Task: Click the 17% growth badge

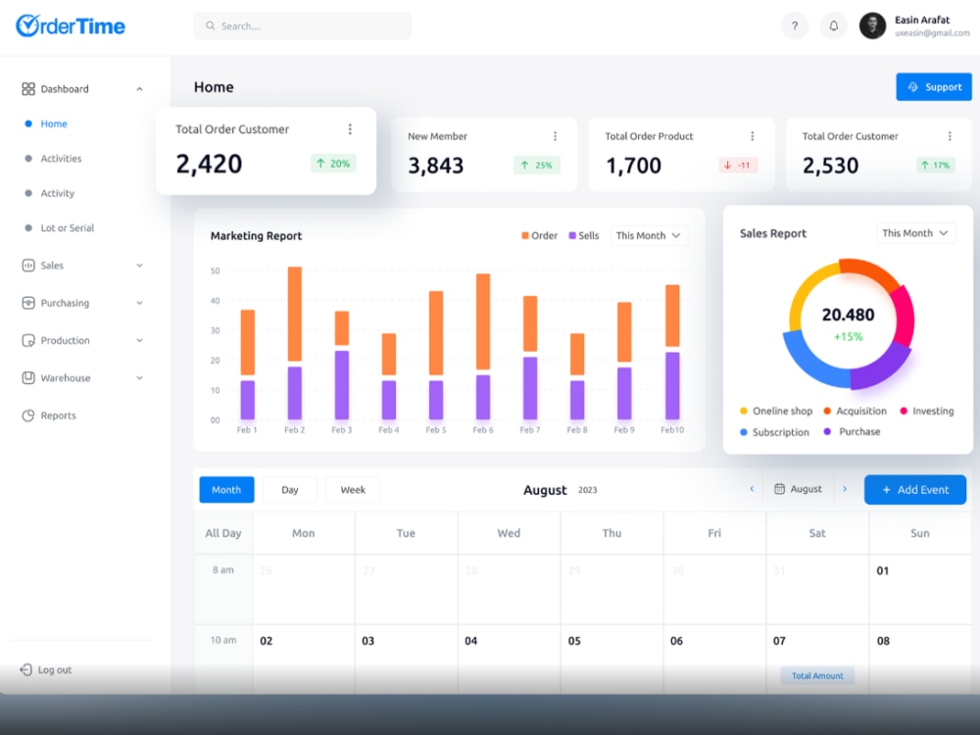Action: point(936,165)
